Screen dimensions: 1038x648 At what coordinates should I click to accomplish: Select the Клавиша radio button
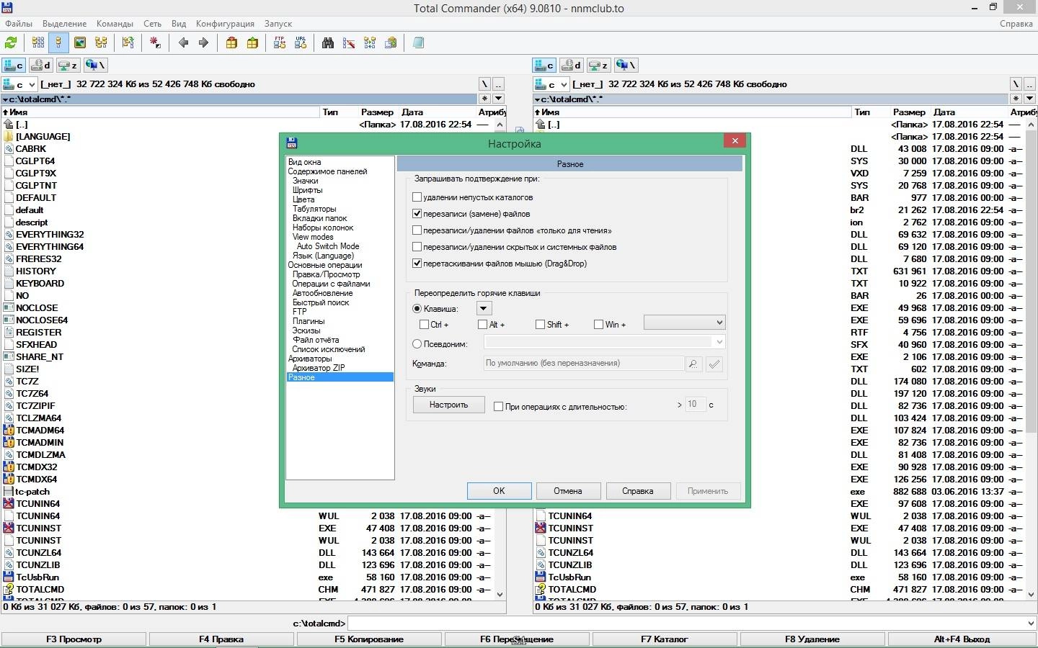click(x=417, y=309)
